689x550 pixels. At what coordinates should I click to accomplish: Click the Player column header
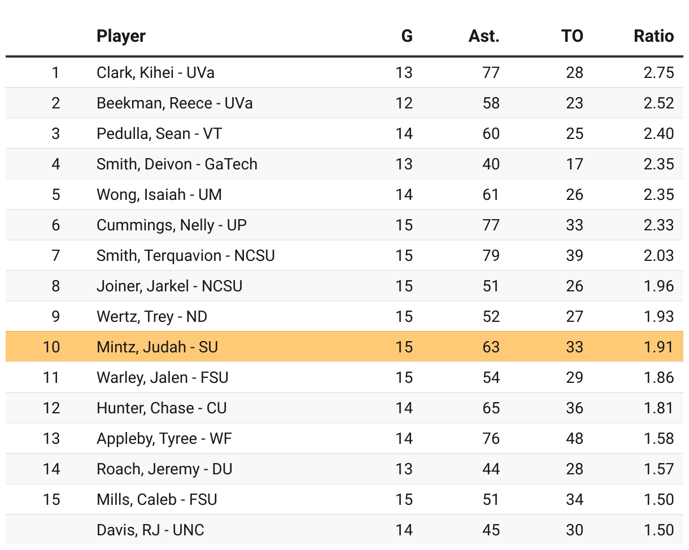tap(121, 36)
